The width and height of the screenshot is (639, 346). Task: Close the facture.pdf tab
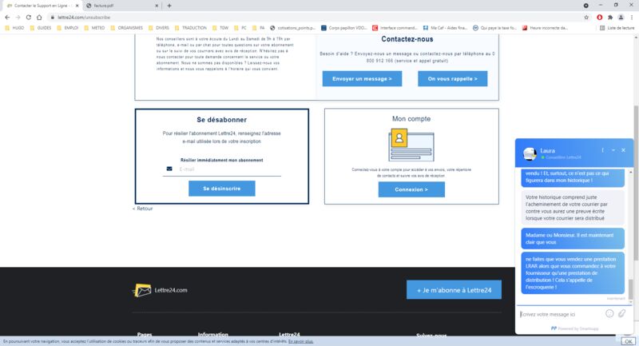coord(157,6)
